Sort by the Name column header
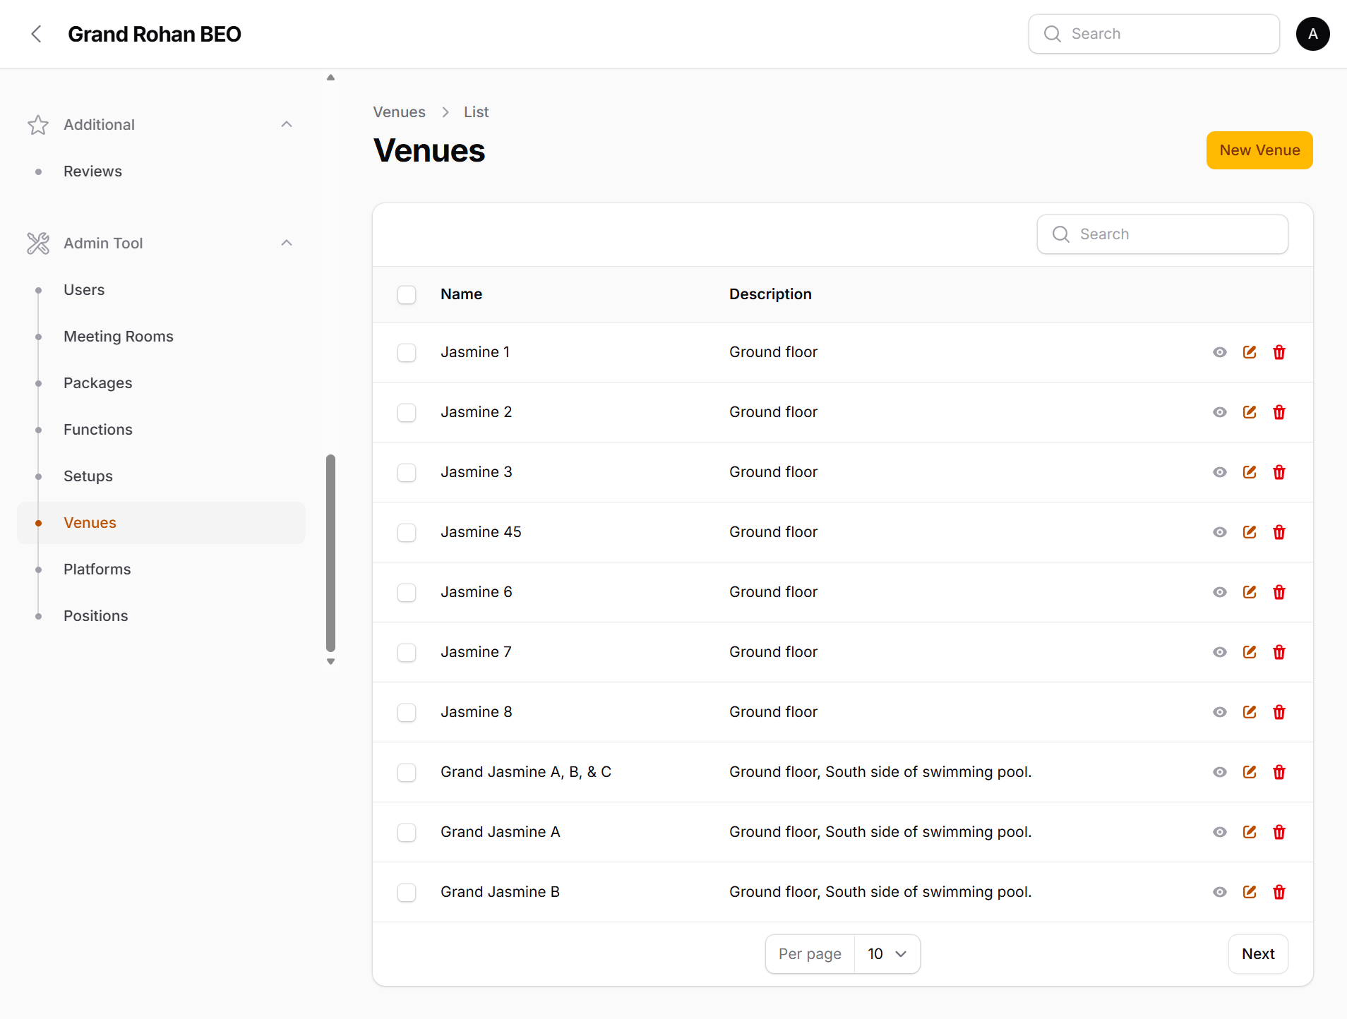The image size is (1347, 1019). 461,294
